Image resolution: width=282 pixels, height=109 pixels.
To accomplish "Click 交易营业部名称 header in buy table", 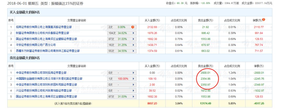I will [77, 21].
